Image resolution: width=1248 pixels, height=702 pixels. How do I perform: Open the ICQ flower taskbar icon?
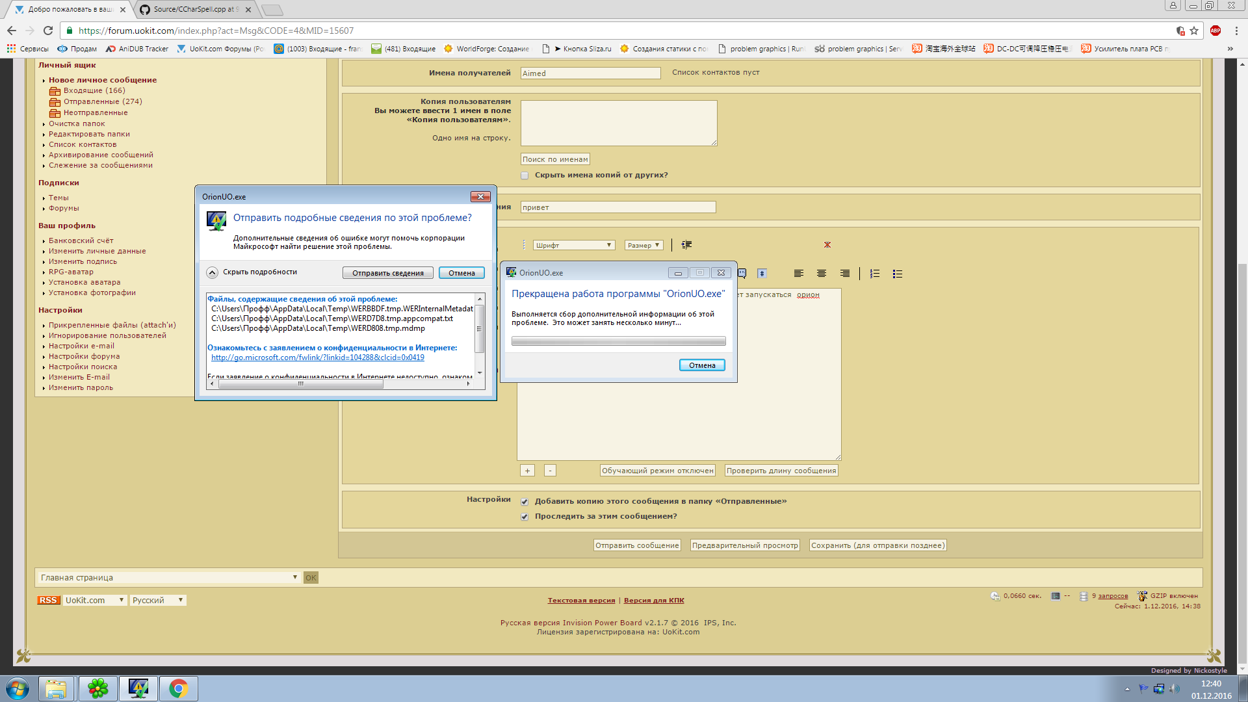(98, 688)
